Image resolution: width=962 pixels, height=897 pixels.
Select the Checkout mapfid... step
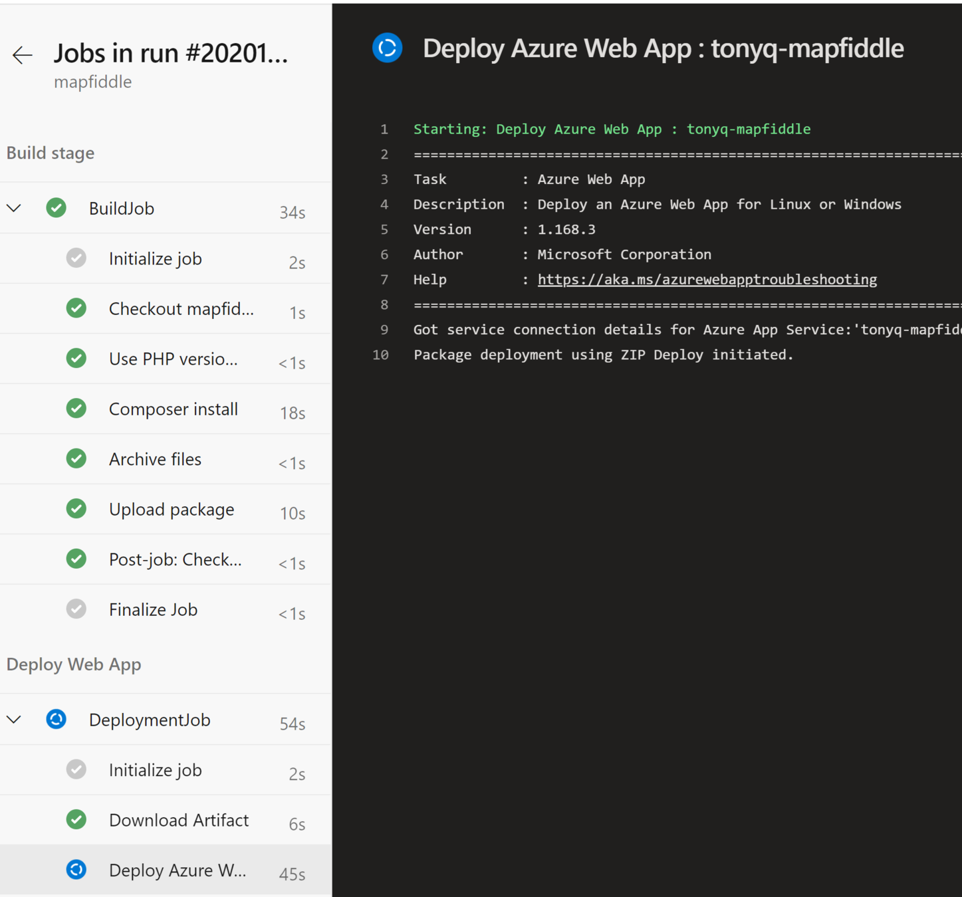pos(166,309)
